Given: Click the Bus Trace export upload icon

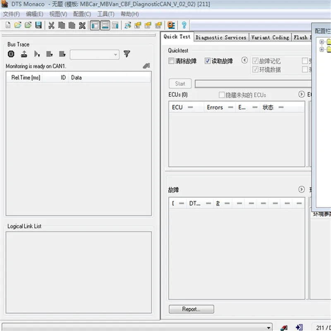Looking at the screenshot, I should 24,54.
